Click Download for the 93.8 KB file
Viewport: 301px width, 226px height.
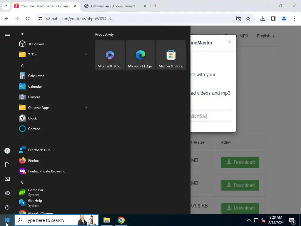click(240, 208)
